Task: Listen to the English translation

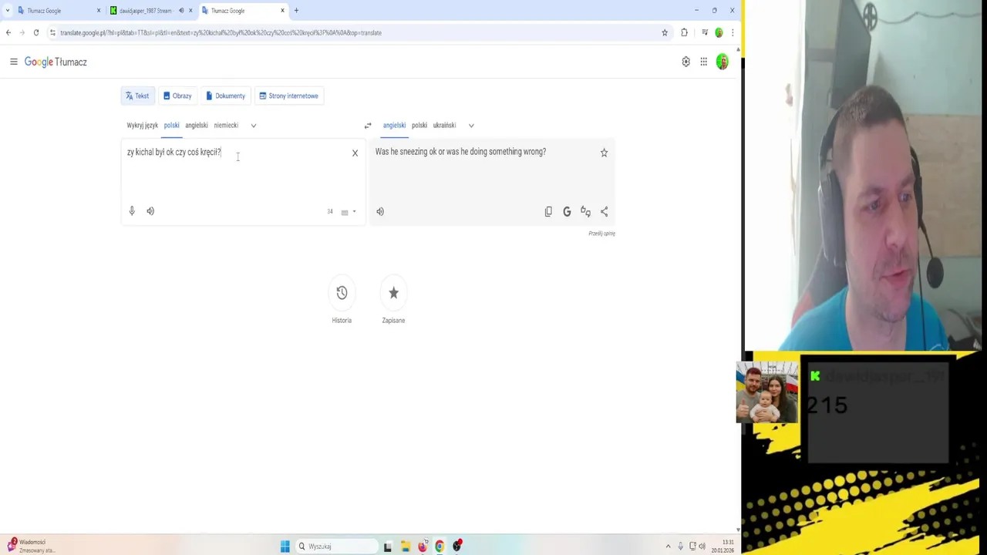Action: [380, 211]
